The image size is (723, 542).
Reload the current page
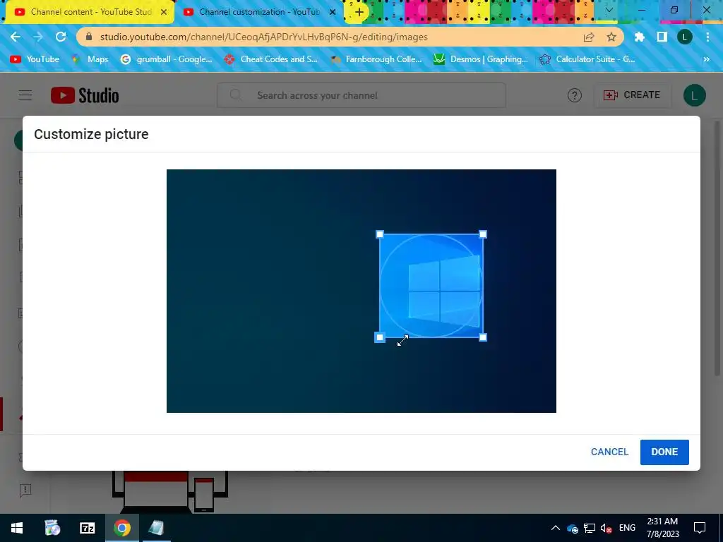61,37
